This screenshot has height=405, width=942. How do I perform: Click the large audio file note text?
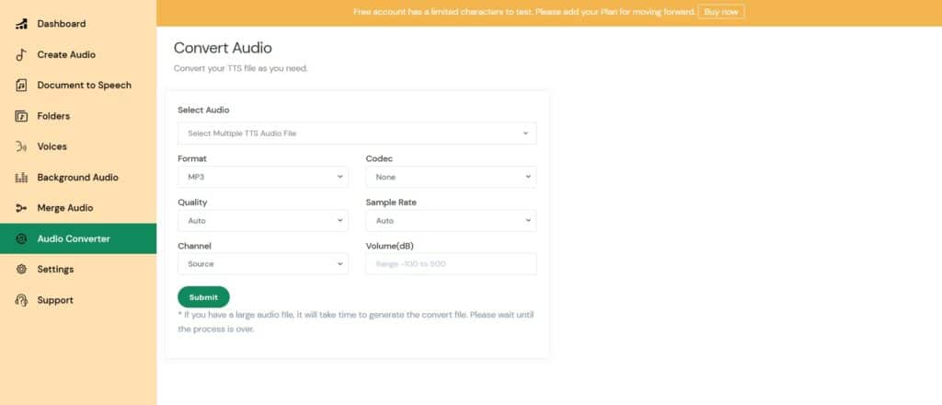(x=356, y=322)
